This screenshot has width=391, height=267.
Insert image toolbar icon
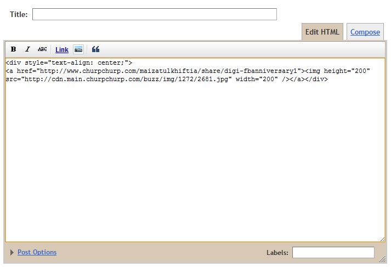tap(78, 49)
